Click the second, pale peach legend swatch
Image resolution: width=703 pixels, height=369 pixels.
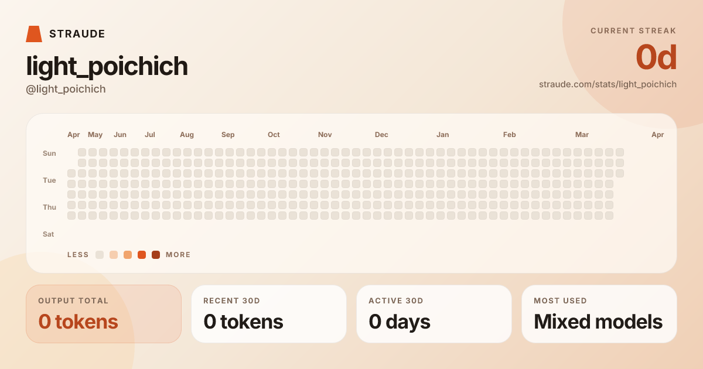[114, 255]
